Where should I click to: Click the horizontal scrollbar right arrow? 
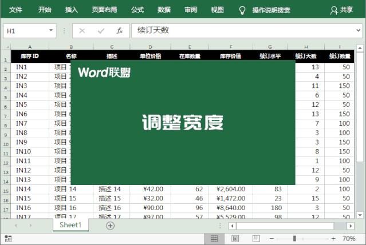tap(351, 226)
